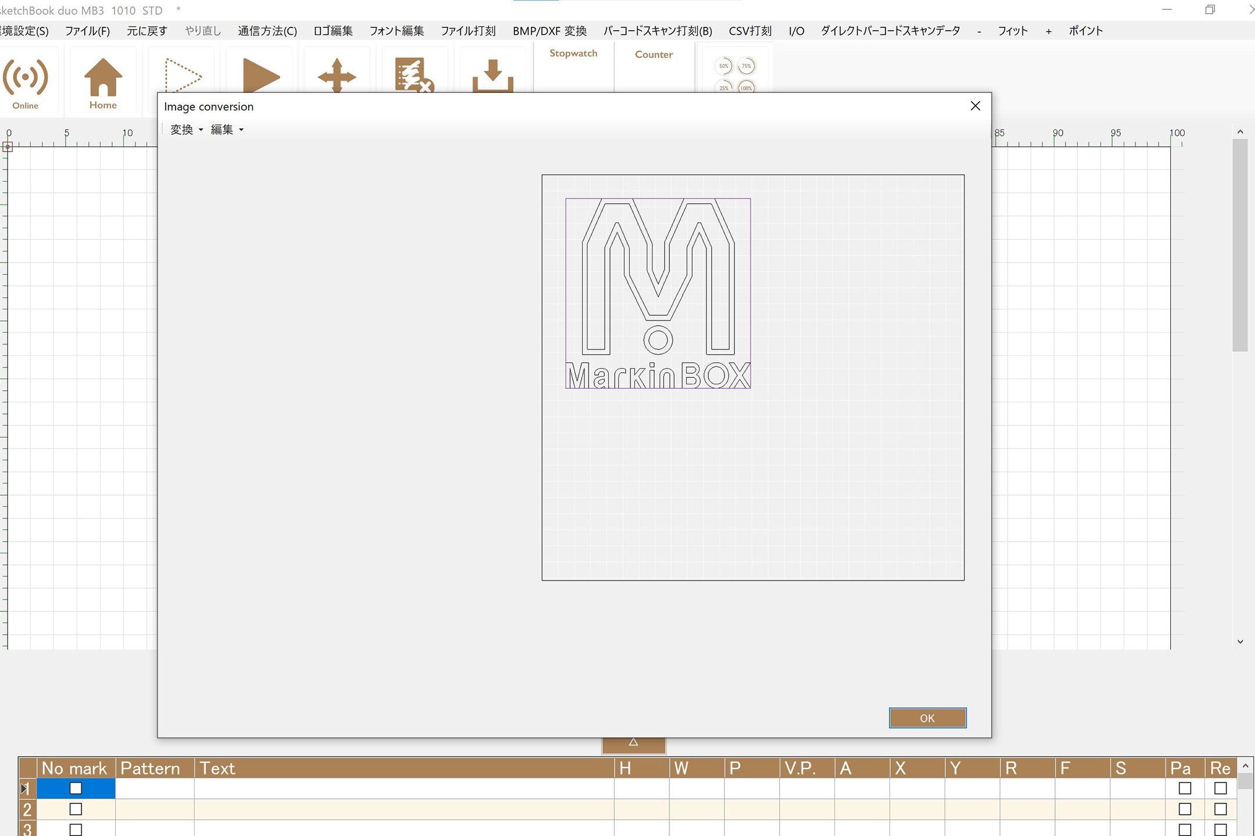This screenshot has height=836, width=1255.
Task: Tick No mark checkbox in row 3
Action: click(x=76, y=830)
